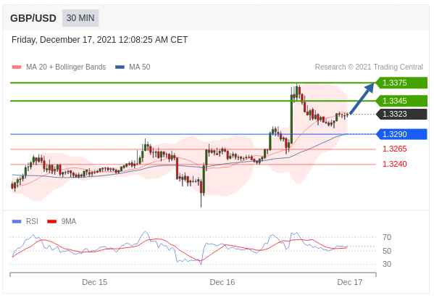Click the blue RSI legend swatch
This screenshot has height=298, width=434.
coord(17,221)
